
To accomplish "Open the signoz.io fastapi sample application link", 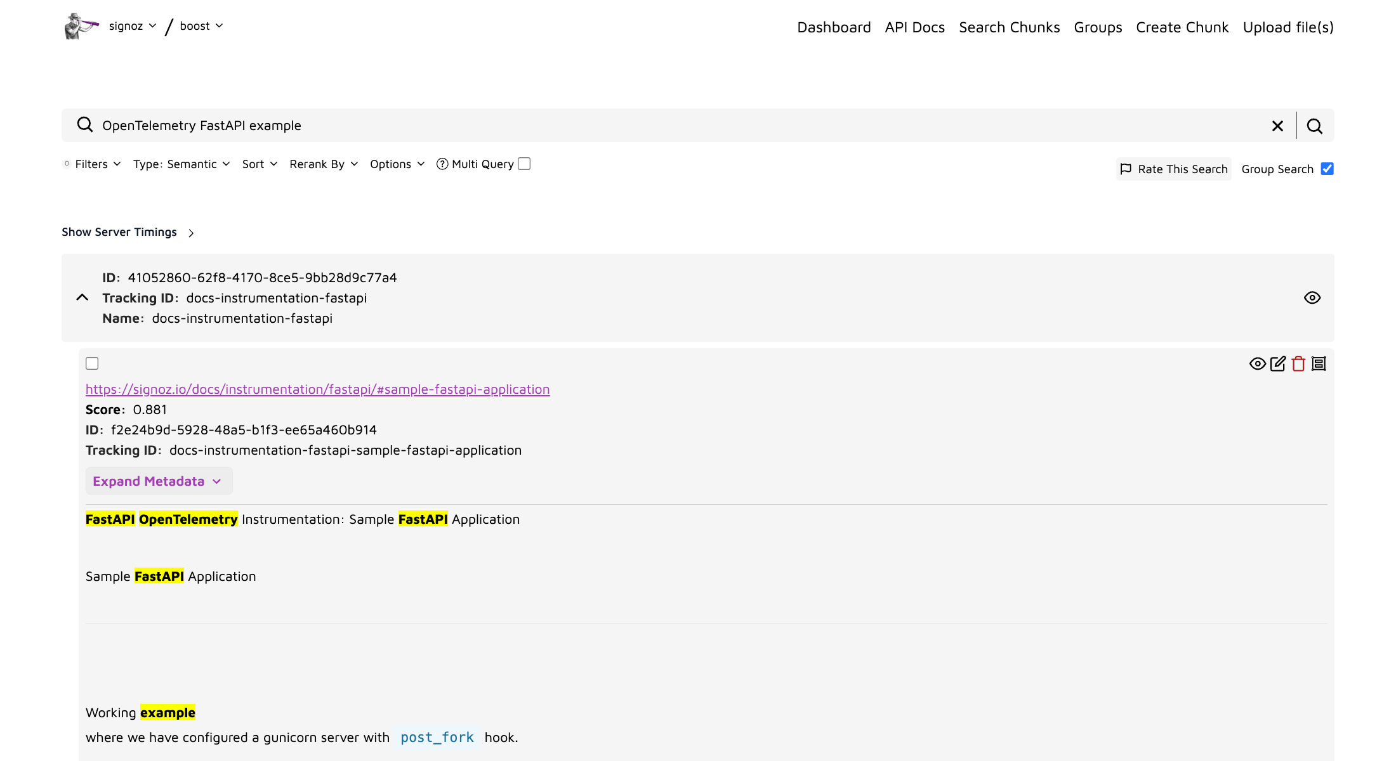I will (317, 389).
